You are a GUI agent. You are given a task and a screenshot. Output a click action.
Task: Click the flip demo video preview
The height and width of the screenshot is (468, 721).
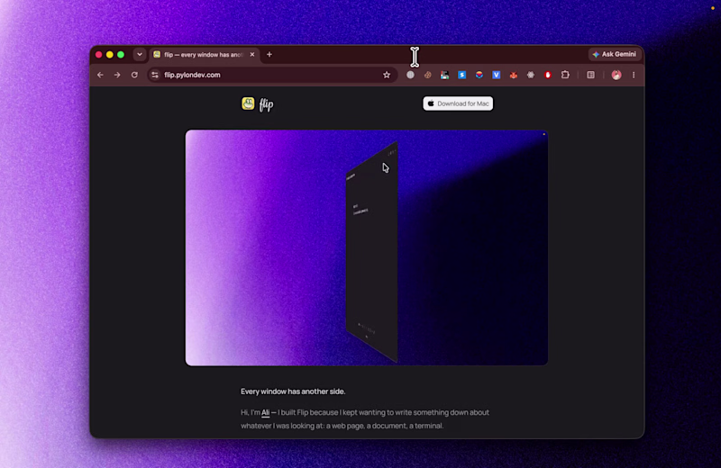(367, 247)
